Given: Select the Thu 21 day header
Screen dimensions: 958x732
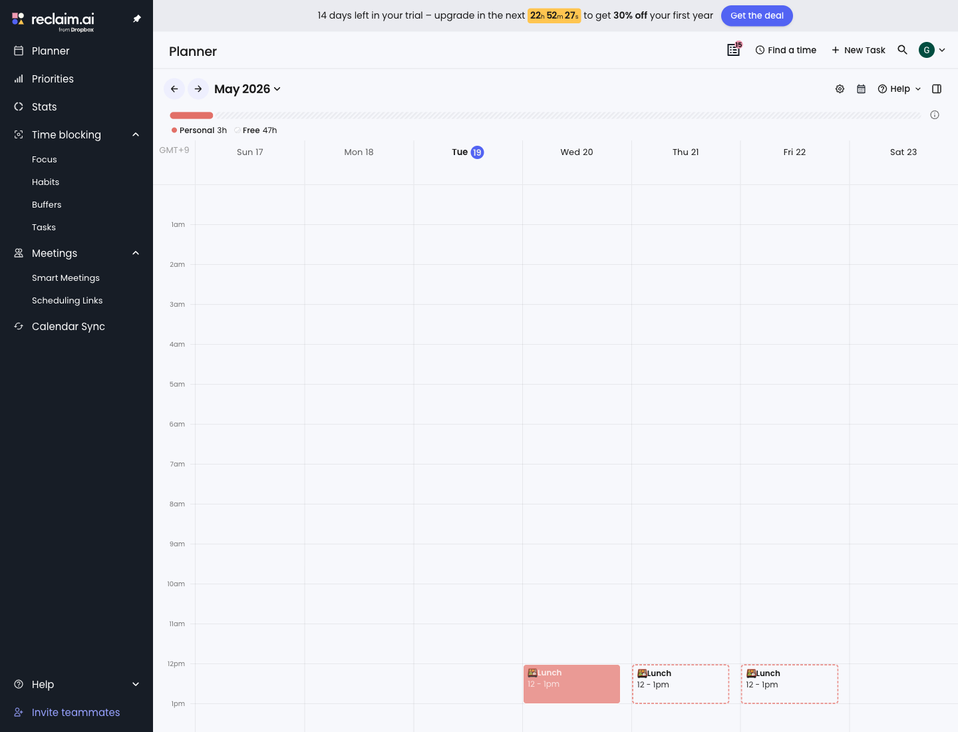Looking at the screenshot, I should click(x=686, y=152).
